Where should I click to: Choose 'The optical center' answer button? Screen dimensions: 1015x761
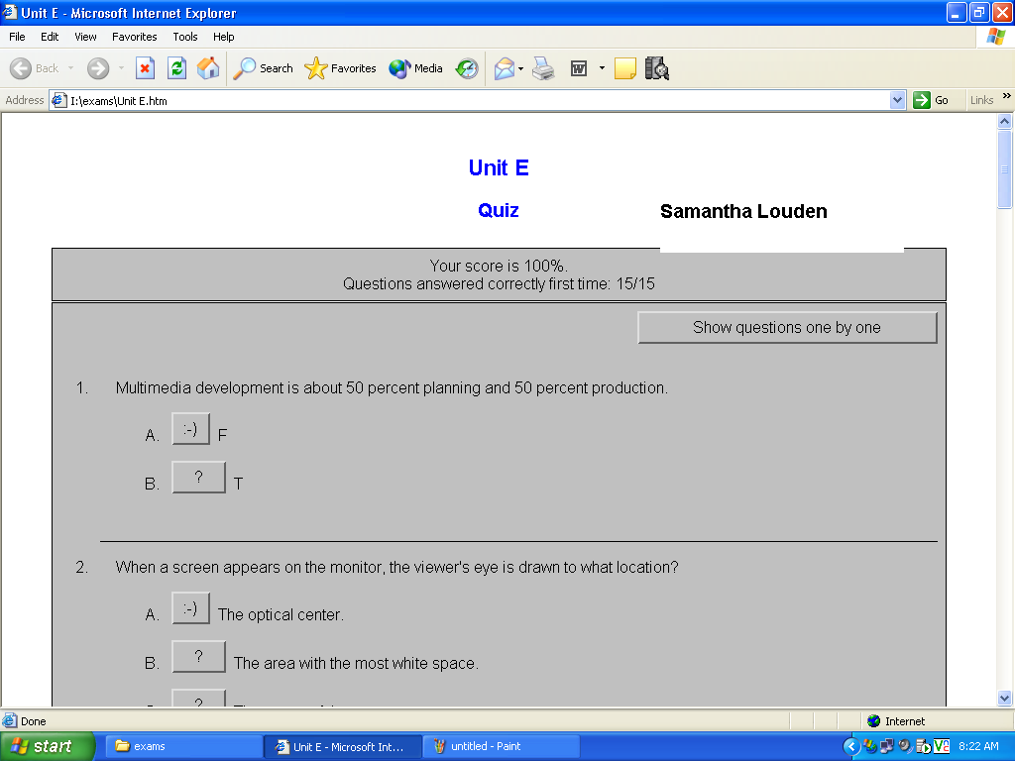pos(190,608)
